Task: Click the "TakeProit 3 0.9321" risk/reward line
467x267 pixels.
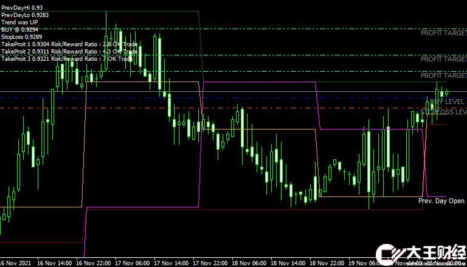Action: pyautogui.click(x=67, y=59)
